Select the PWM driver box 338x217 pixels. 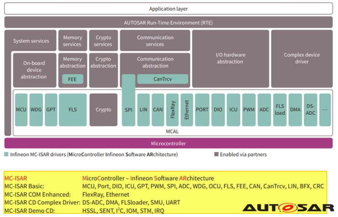249,110
